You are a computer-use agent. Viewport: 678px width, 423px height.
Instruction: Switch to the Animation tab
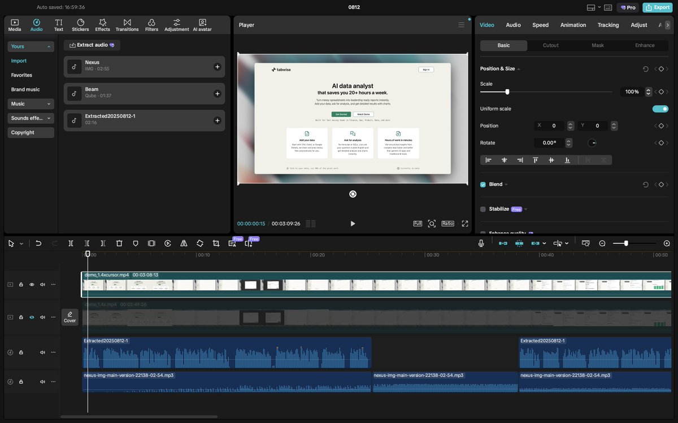point(573,25)
